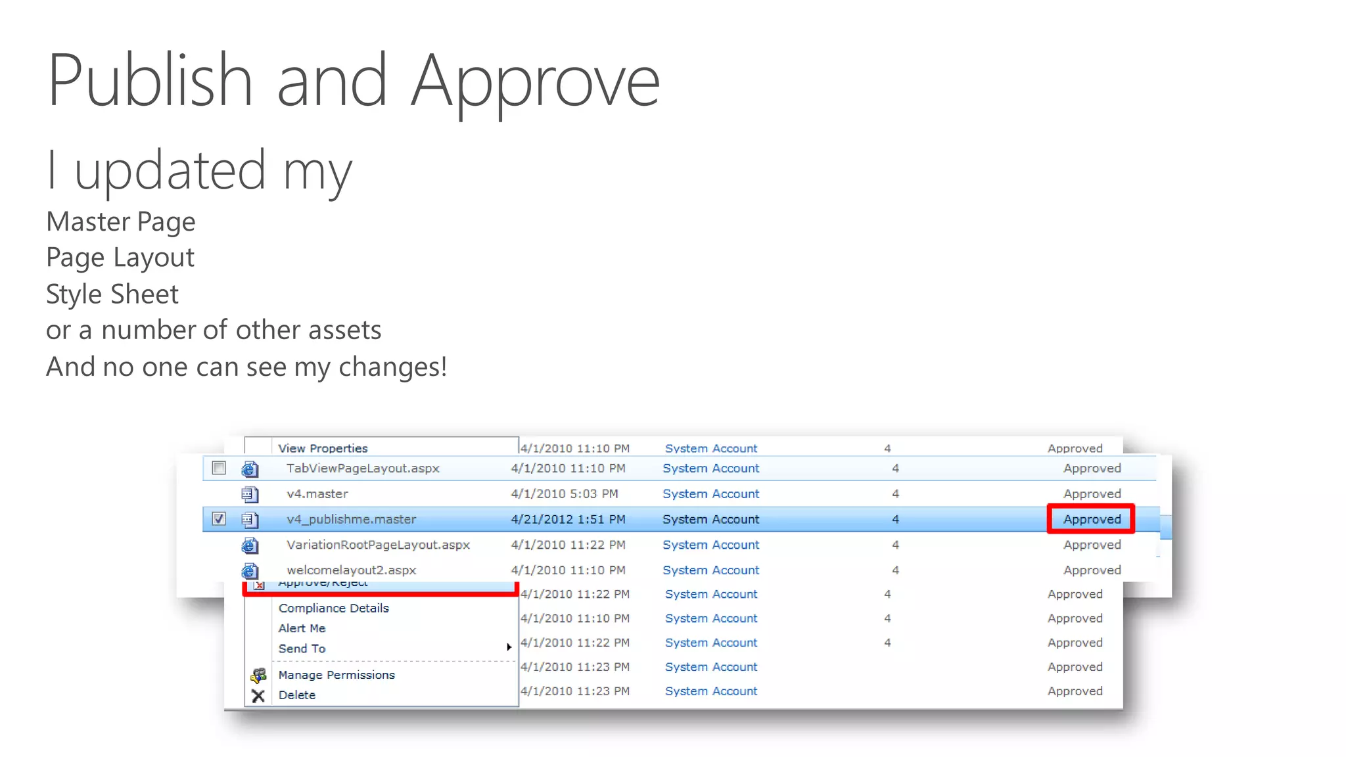Open the VariationRootPageLayout.aspx file name
The image size is (1346, 757).
(378, 545)
